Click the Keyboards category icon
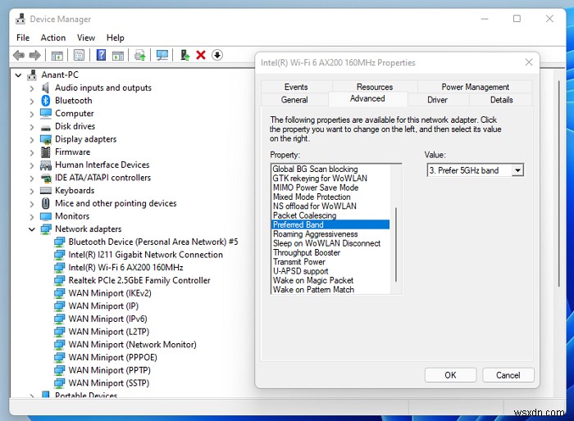 [45, 191]
